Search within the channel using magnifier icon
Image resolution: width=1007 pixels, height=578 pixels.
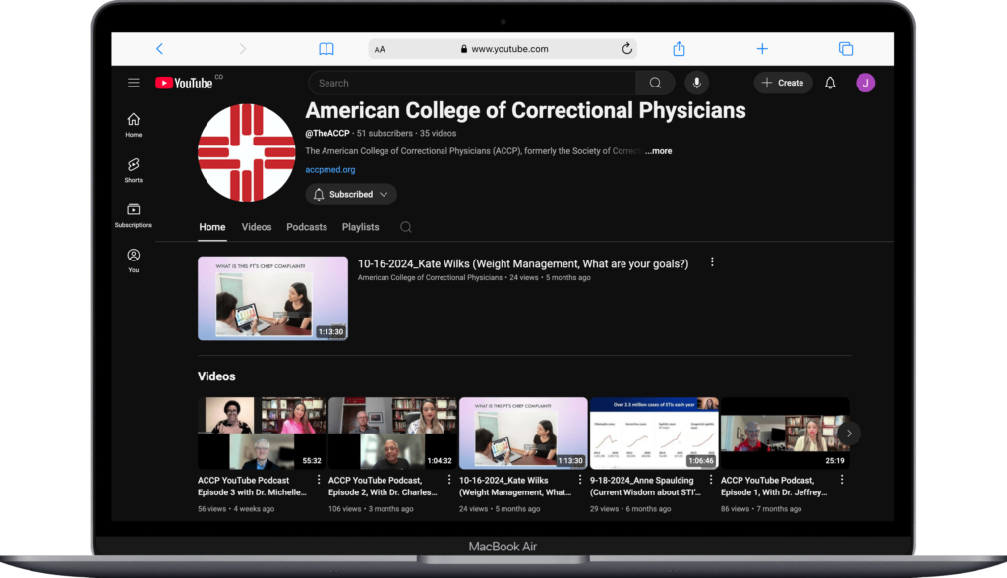[x=406, y=227]
